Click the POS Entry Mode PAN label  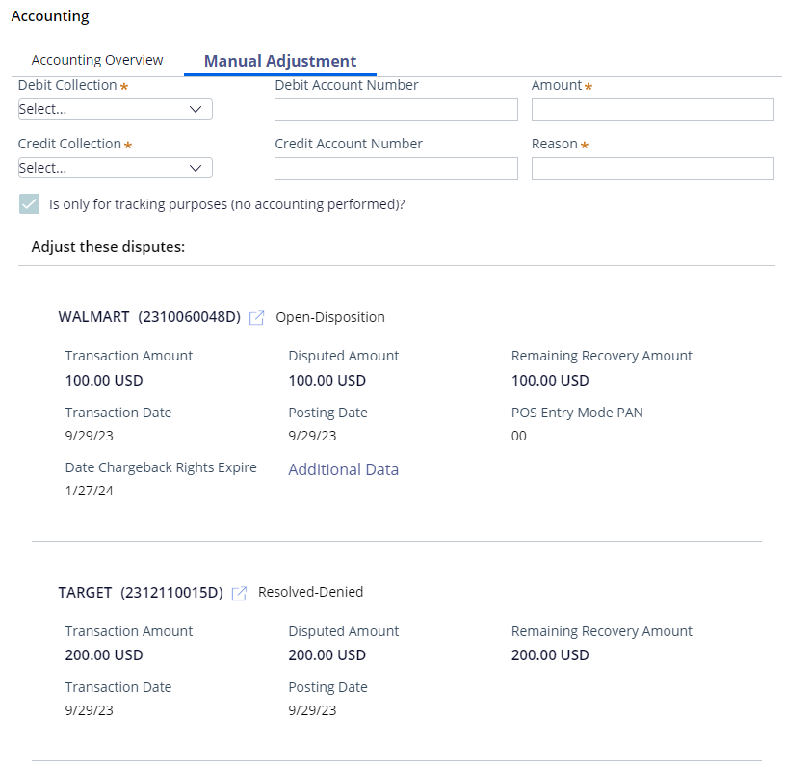tap(577, 413)
